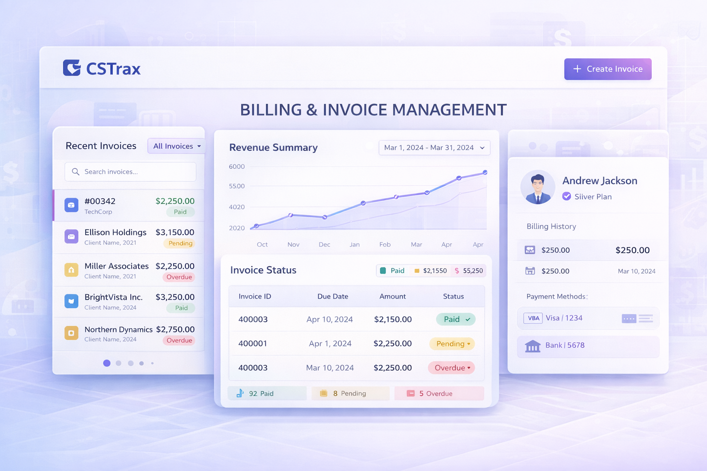
Task: Click Andrew Jackson's profile avatar
Action: click(x=538, y=187)
